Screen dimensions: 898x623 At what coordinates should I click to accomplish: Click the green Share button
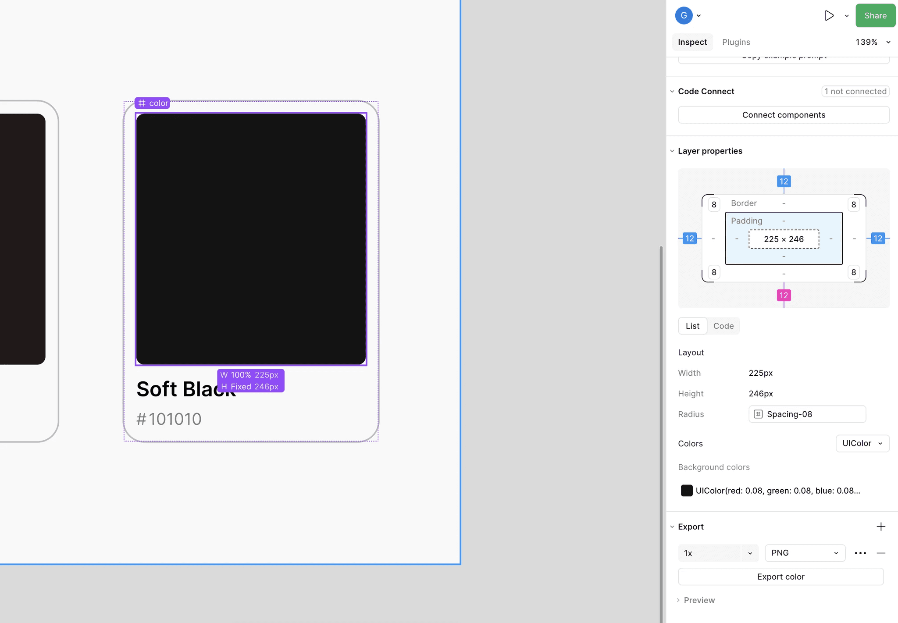coord(875,16)
